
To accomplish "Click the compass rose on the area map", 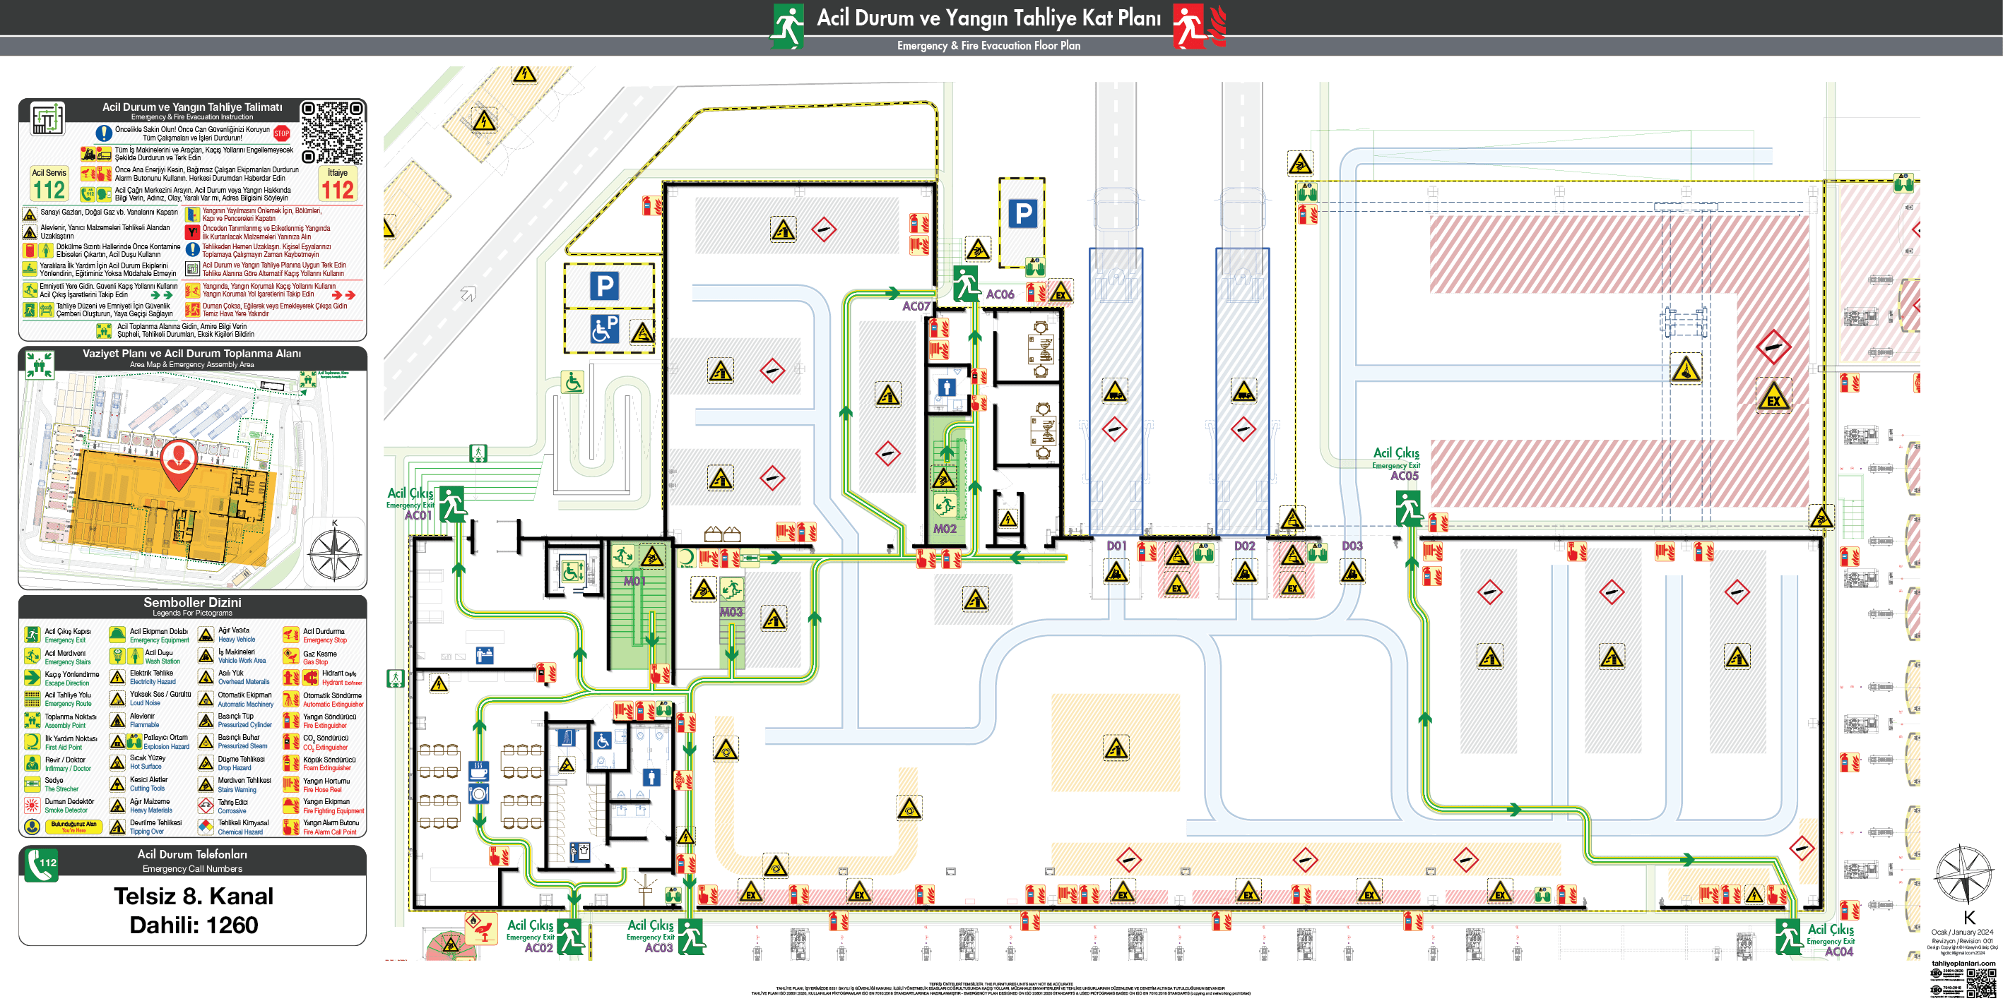I will 334,553.
